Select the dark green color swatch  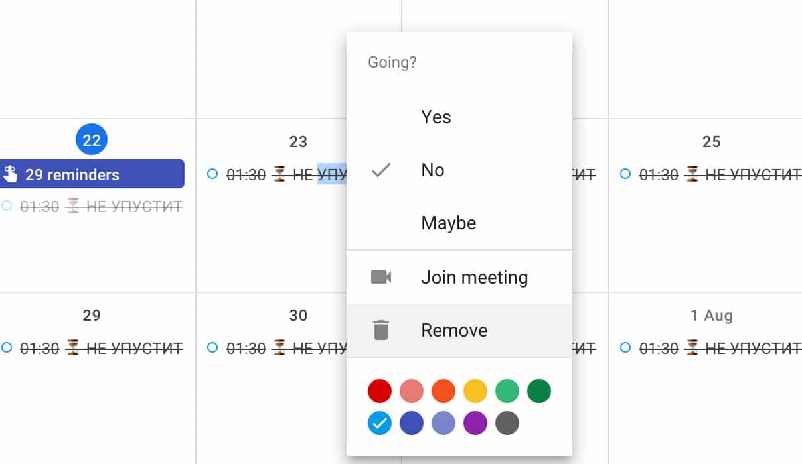tap(539, 391)
